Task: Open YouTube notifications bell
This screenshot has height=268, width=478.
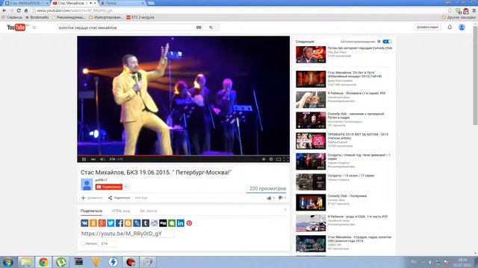Action: [450, 28]
